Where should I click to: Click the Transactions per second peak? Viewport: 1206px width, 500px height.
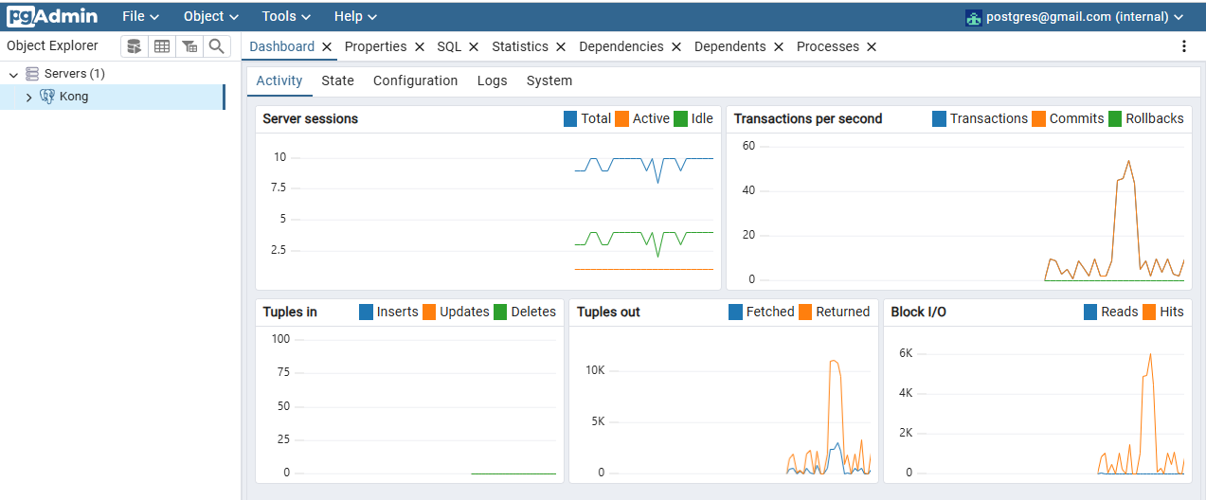pyautogui.click(x=1128, y=162)
